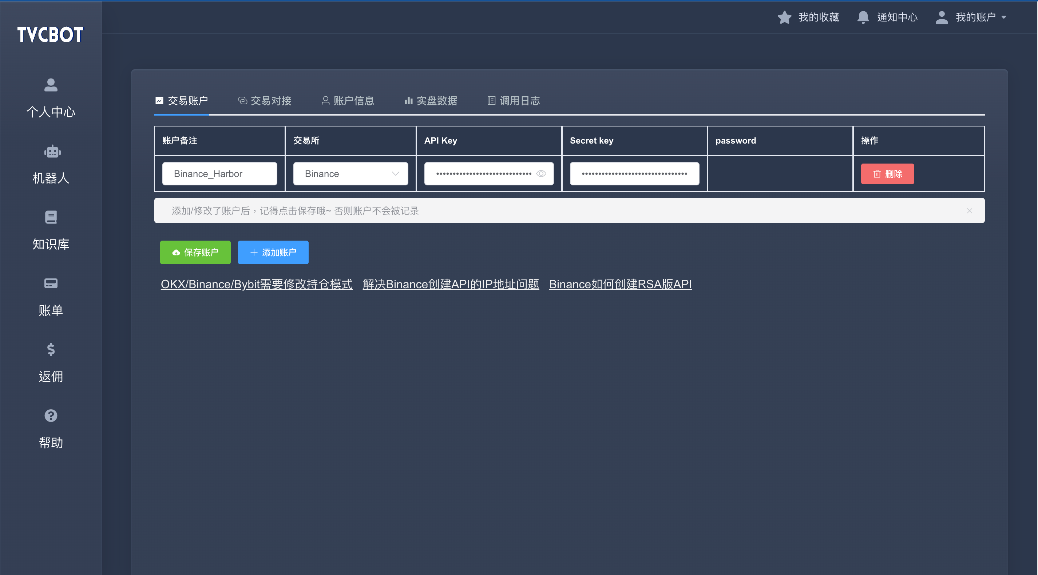Open the 机器人 robot sidebar section
1038x575 pixels.
coord(51,164)
